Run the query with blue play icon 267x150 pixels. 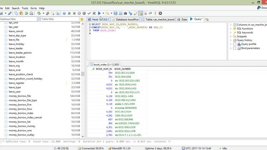(99, 13)
